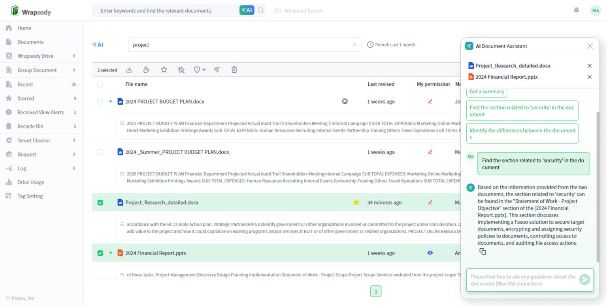
Task: Open the security policy shield dropdown
Action: 200,70
